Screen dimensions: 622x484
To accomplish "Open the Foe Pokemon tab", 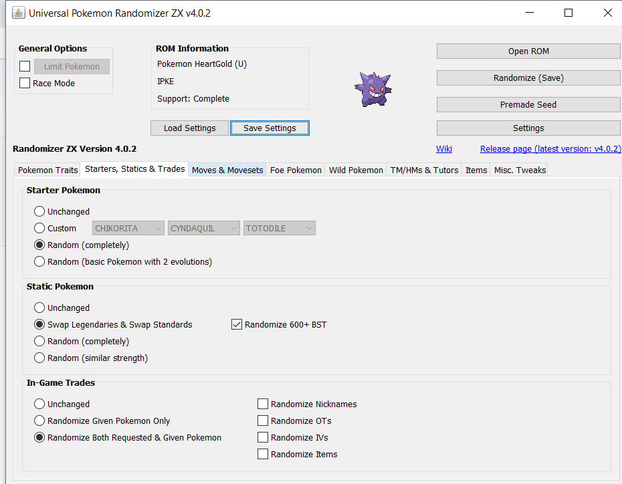I will pyautogui.click(x=296, y=170).
